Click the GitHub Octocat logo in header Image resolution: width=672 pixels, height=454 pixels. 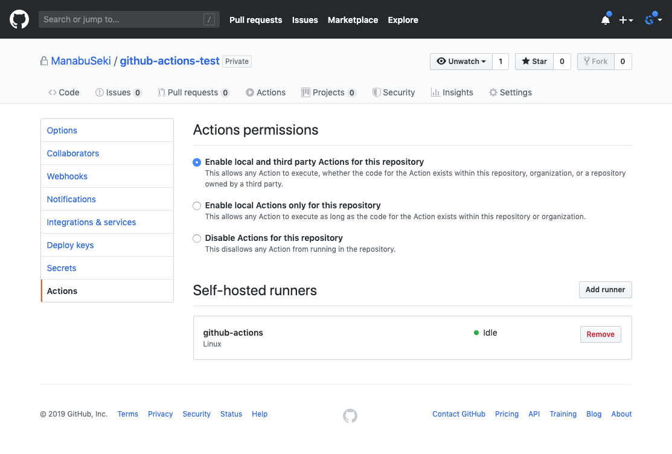(19, 20)
